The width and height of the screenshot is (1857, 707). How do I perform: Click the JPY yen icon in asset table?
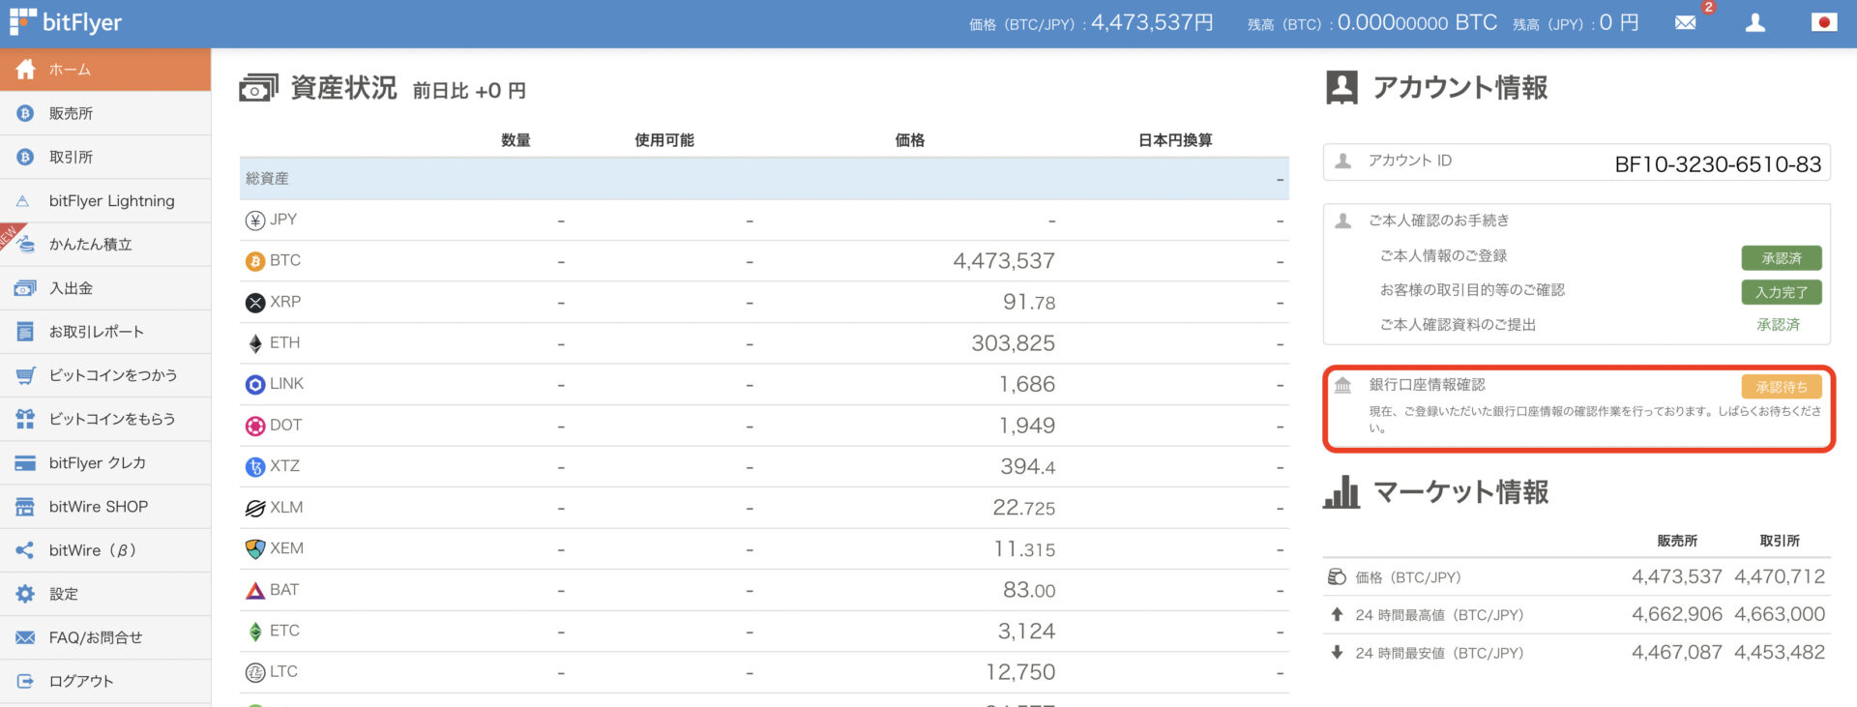(x=255, y=221)
